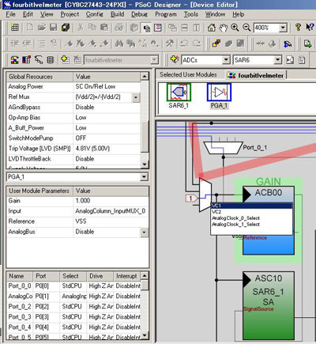Click the Redo arrow icon
Screen dimensions: 316x344
[196, 43]
